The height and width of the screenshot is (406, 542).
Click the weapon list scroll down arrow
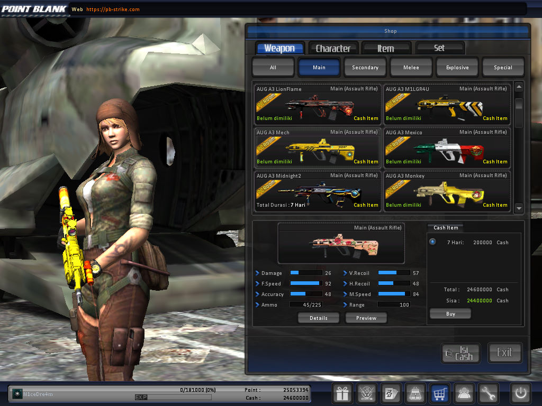coord(519,208)
